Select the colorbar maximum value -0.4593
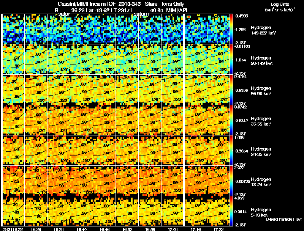Viewport: 304px width, 231px height. point(241,16)
